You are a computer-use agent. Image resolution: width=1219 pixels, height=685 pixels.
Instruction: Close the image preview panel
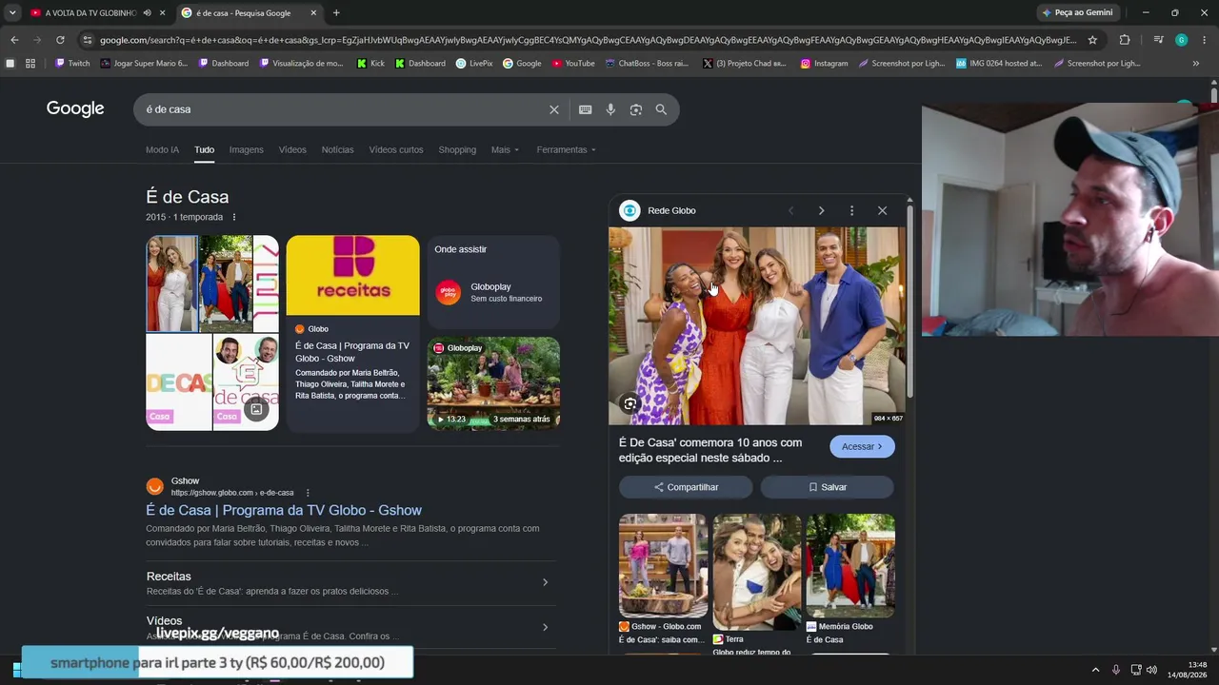[x=882, y=210]
